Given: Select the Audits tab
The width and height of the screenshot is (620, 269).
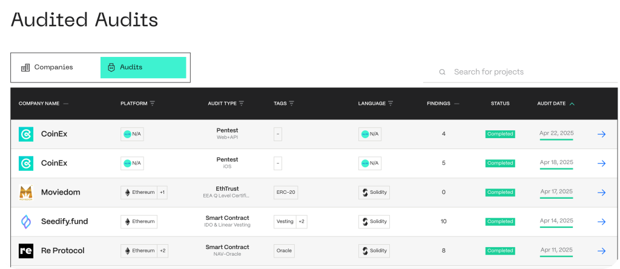Looking at the screenshot, I should [143, 68].
